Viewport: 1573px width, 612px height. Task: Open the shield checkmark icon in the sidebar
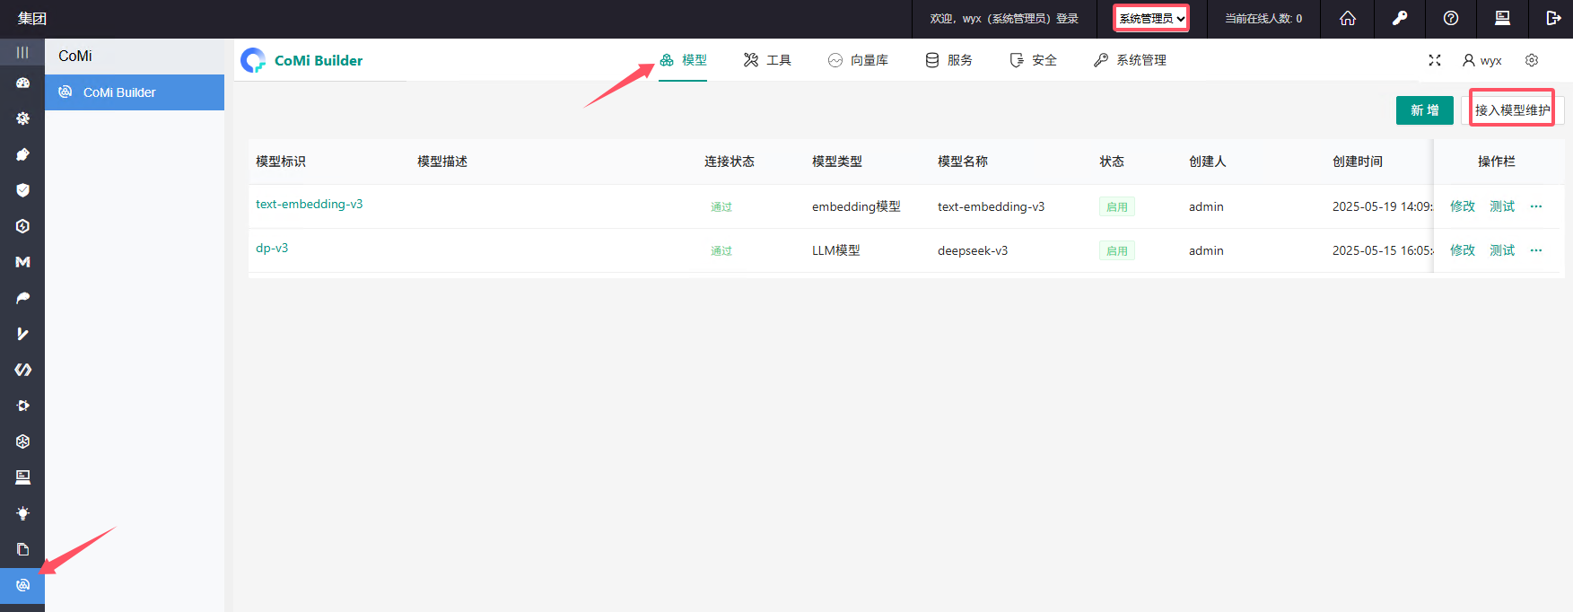pyautogui.click(x=22, y=190)
